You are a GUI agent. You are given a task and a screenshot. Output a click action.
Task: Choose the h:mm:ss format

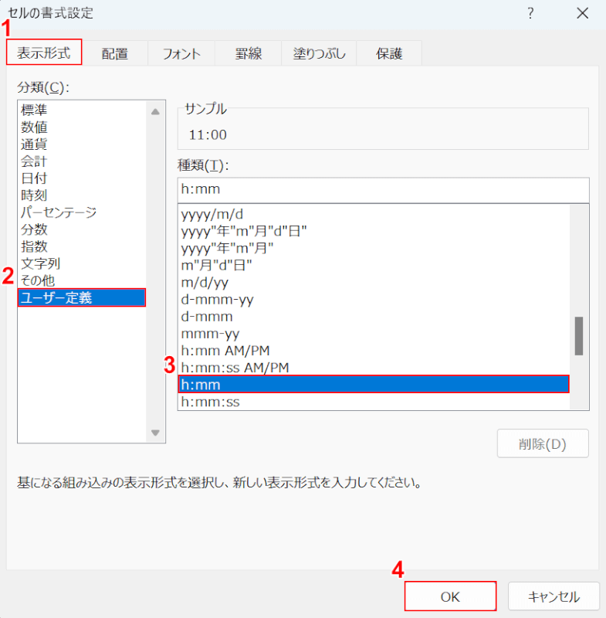pyautogui.click(x=210, y=402)
